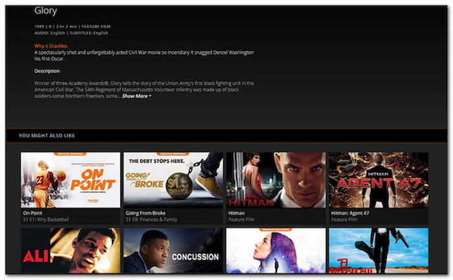
Task: Click the Feature Film label under Hitman
Action: [241, 220]
